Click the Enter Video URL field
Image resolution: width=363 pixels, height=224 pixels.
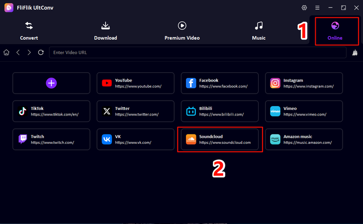tap(197, 52)
